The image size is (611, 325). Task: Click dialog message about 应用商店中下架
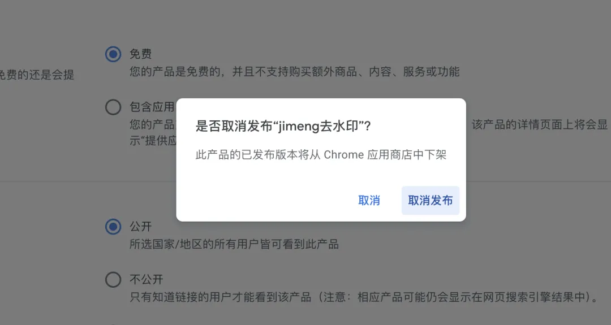pyautogui.click(x=321, y=155)
